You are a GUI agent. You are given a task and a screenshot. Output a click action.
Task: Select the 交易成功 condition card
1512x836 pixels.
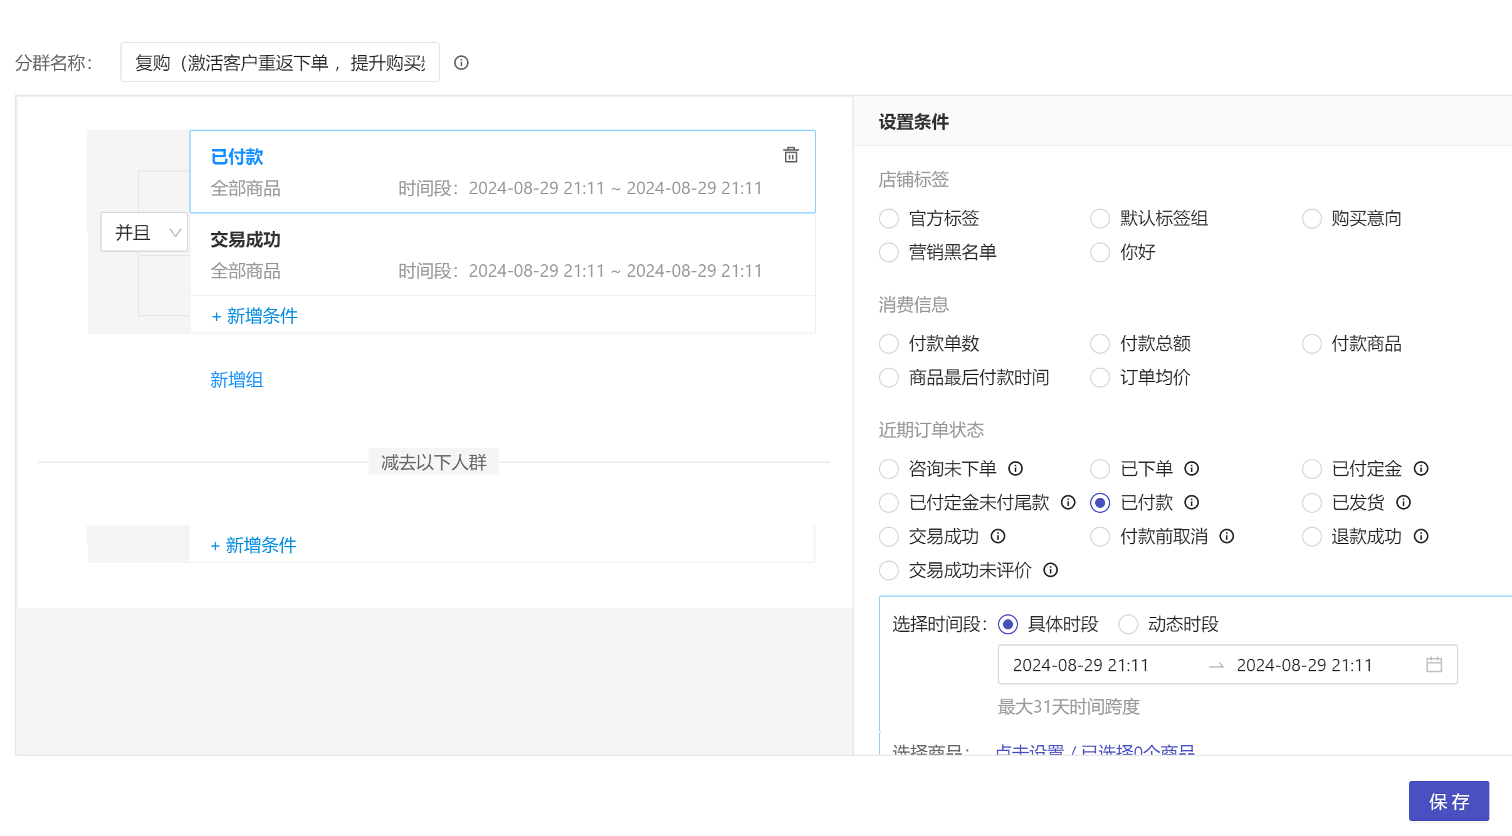[502, 254]
